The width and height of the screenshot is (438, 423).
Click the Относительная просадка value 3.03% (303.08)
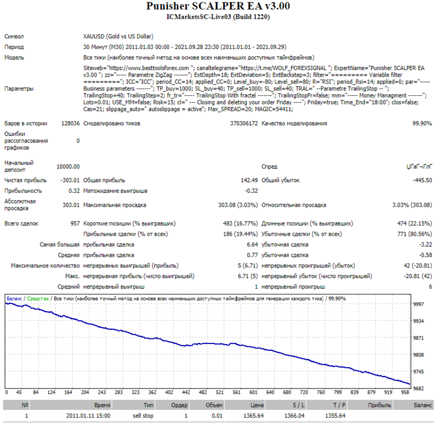[412, 205]
